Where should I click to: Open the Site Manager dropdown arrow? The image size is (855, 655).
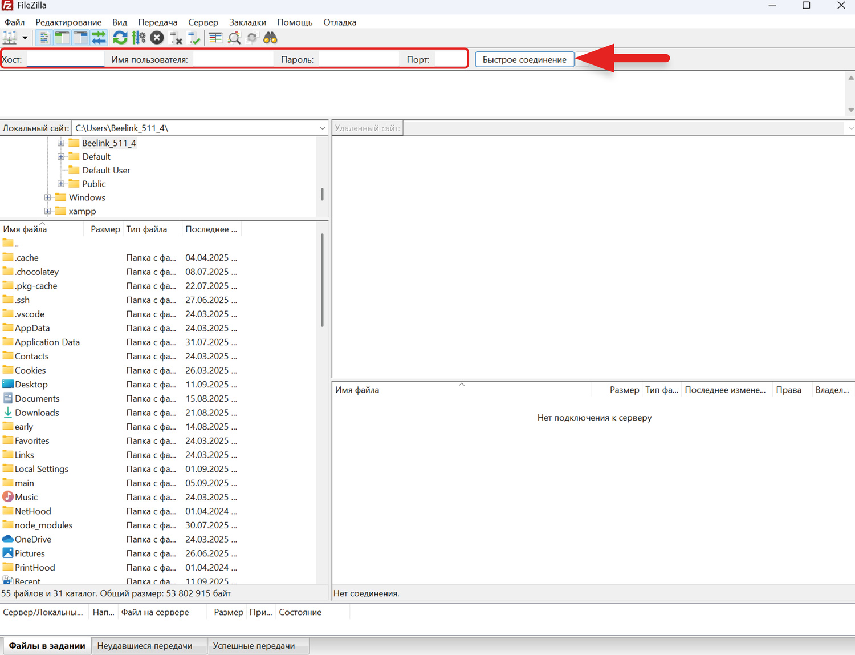[x=25, y=38]
